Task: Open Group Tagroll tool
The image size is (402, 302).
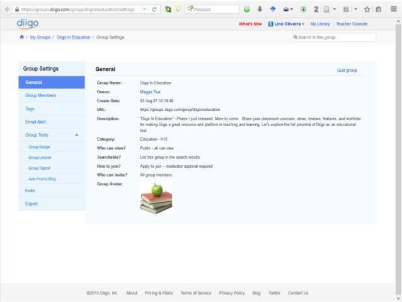Action: (39, 168)
